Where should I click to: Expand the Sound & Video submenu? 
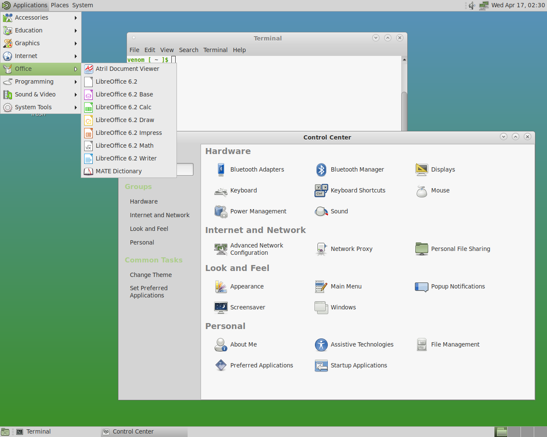(x=41, y=94)
